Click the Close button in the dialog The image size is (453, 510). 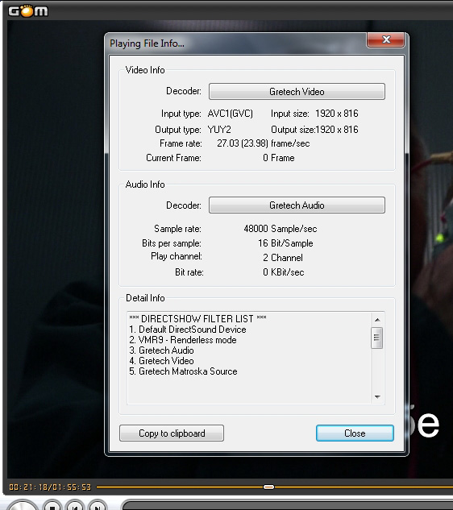[x=355, y=433]
